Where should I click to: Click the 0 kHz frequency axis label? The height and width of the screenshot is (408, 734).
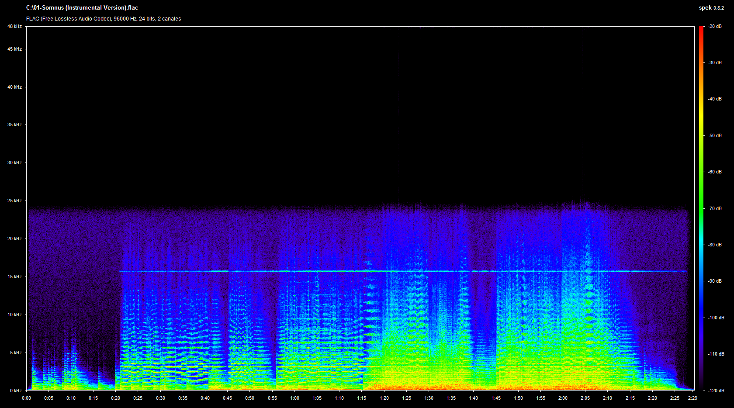[16, 391]
